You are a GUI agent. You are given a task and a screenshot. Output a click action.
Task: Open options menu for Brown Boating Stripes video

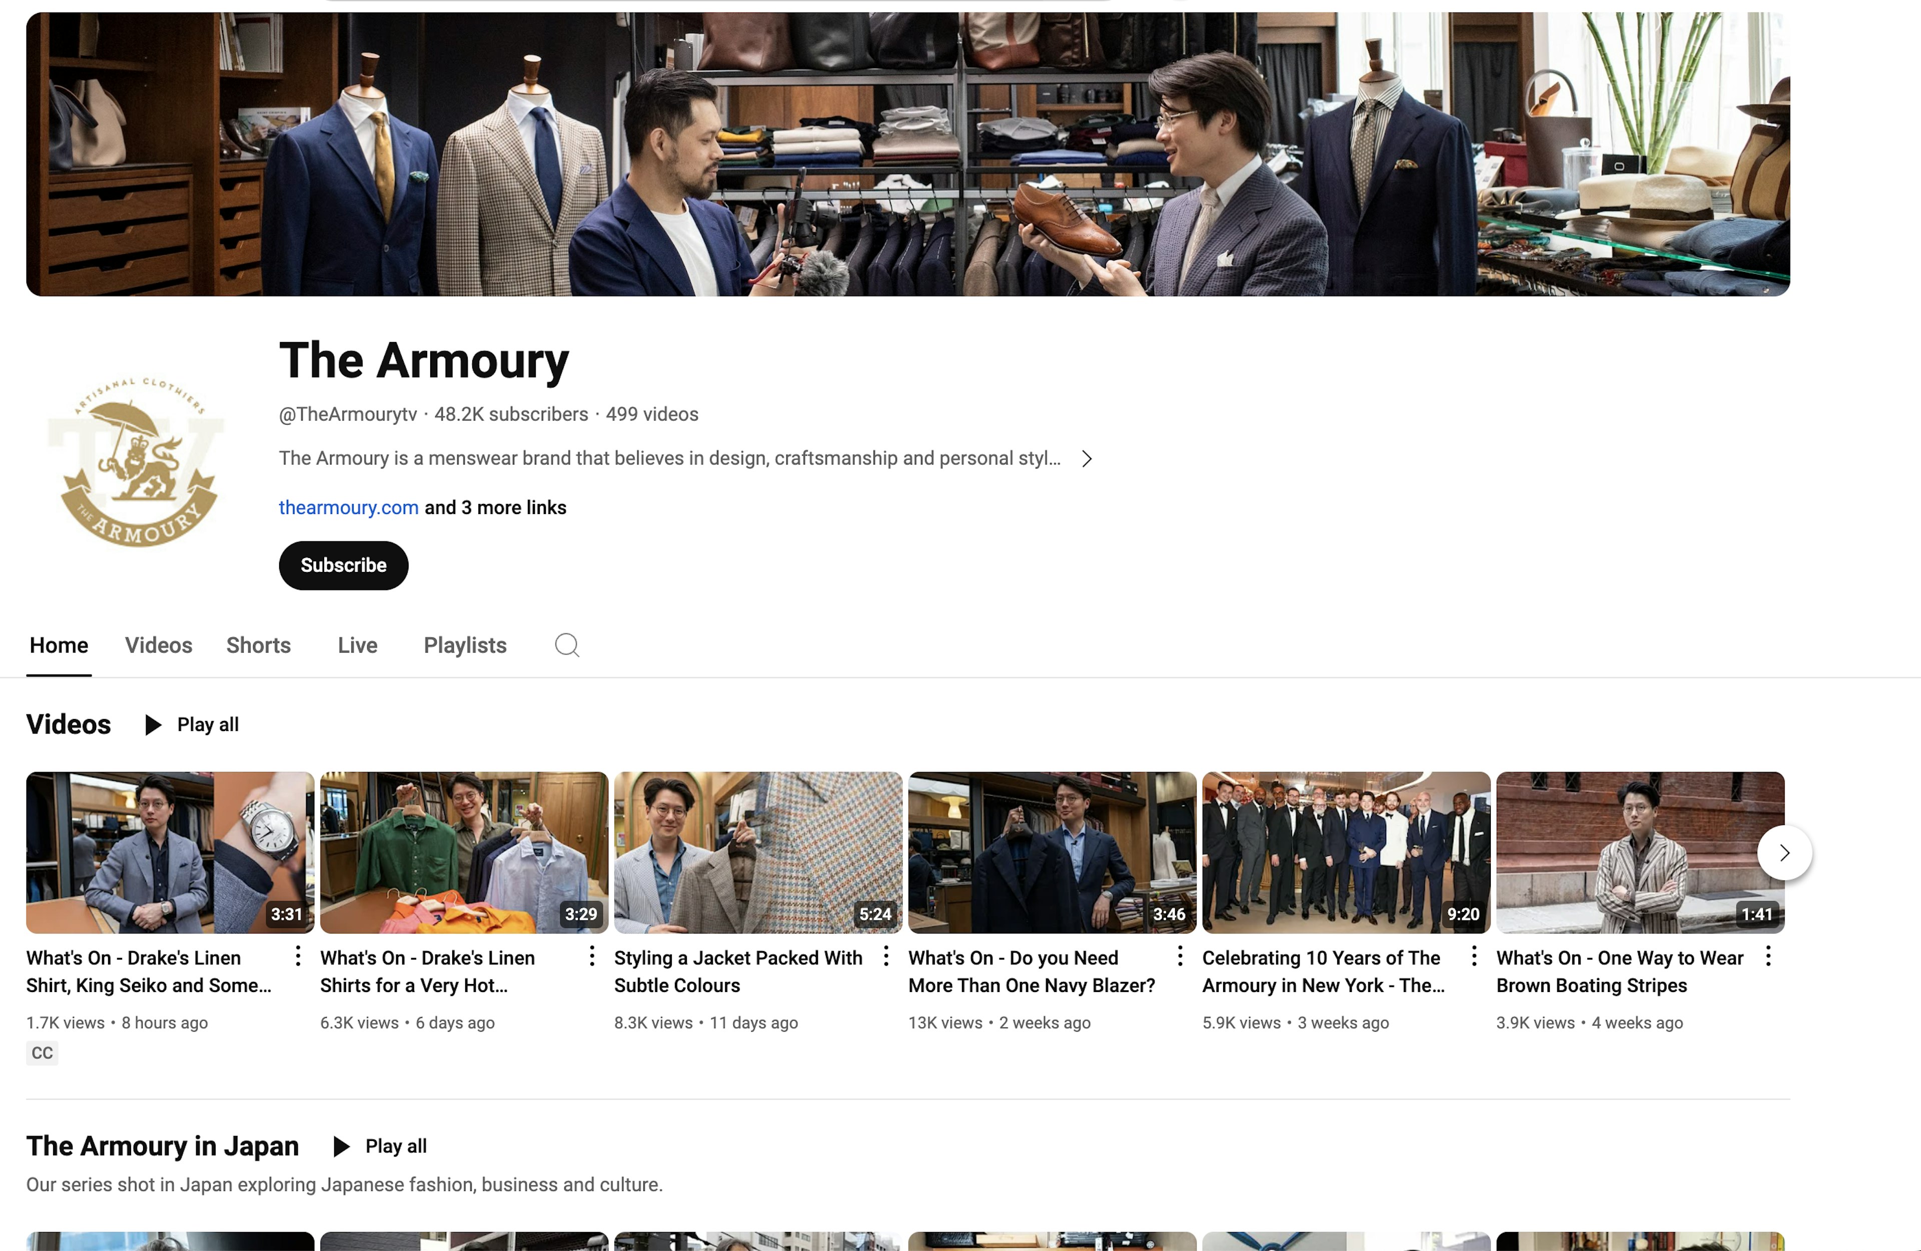[1767, 956]
